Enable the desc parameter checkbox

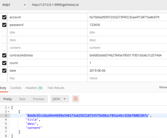click(x=4, y=40)
